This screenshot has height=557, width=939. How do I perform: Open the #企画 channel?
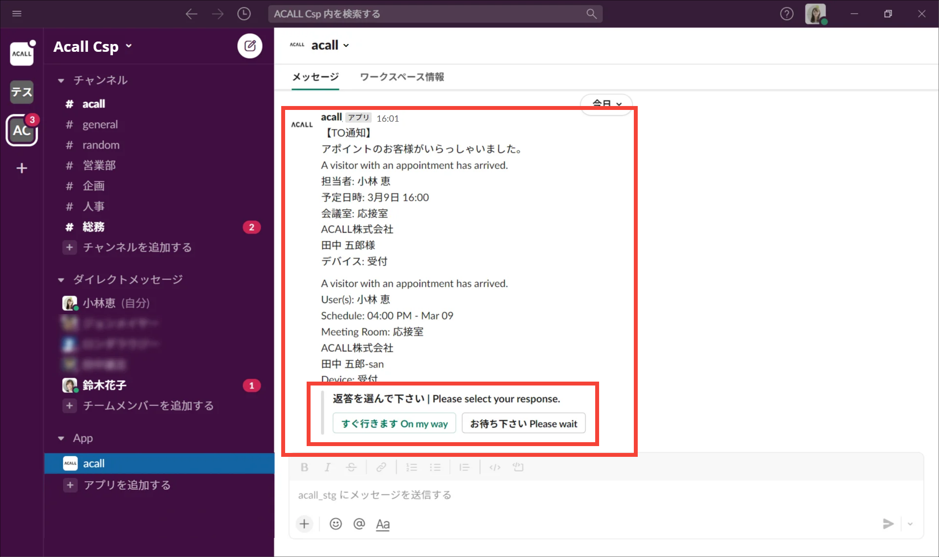coord(159,186)
